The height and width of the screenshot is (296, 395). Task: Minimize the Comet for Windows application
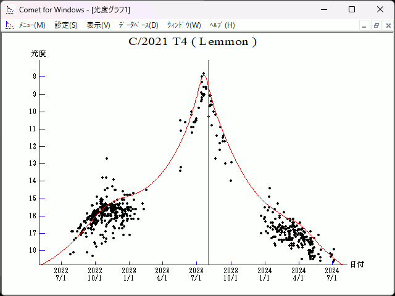point(323,9)
